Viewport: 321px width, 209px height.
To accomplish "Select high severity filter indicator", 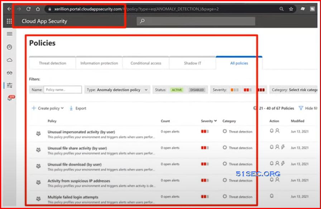I will coord(261,90).
